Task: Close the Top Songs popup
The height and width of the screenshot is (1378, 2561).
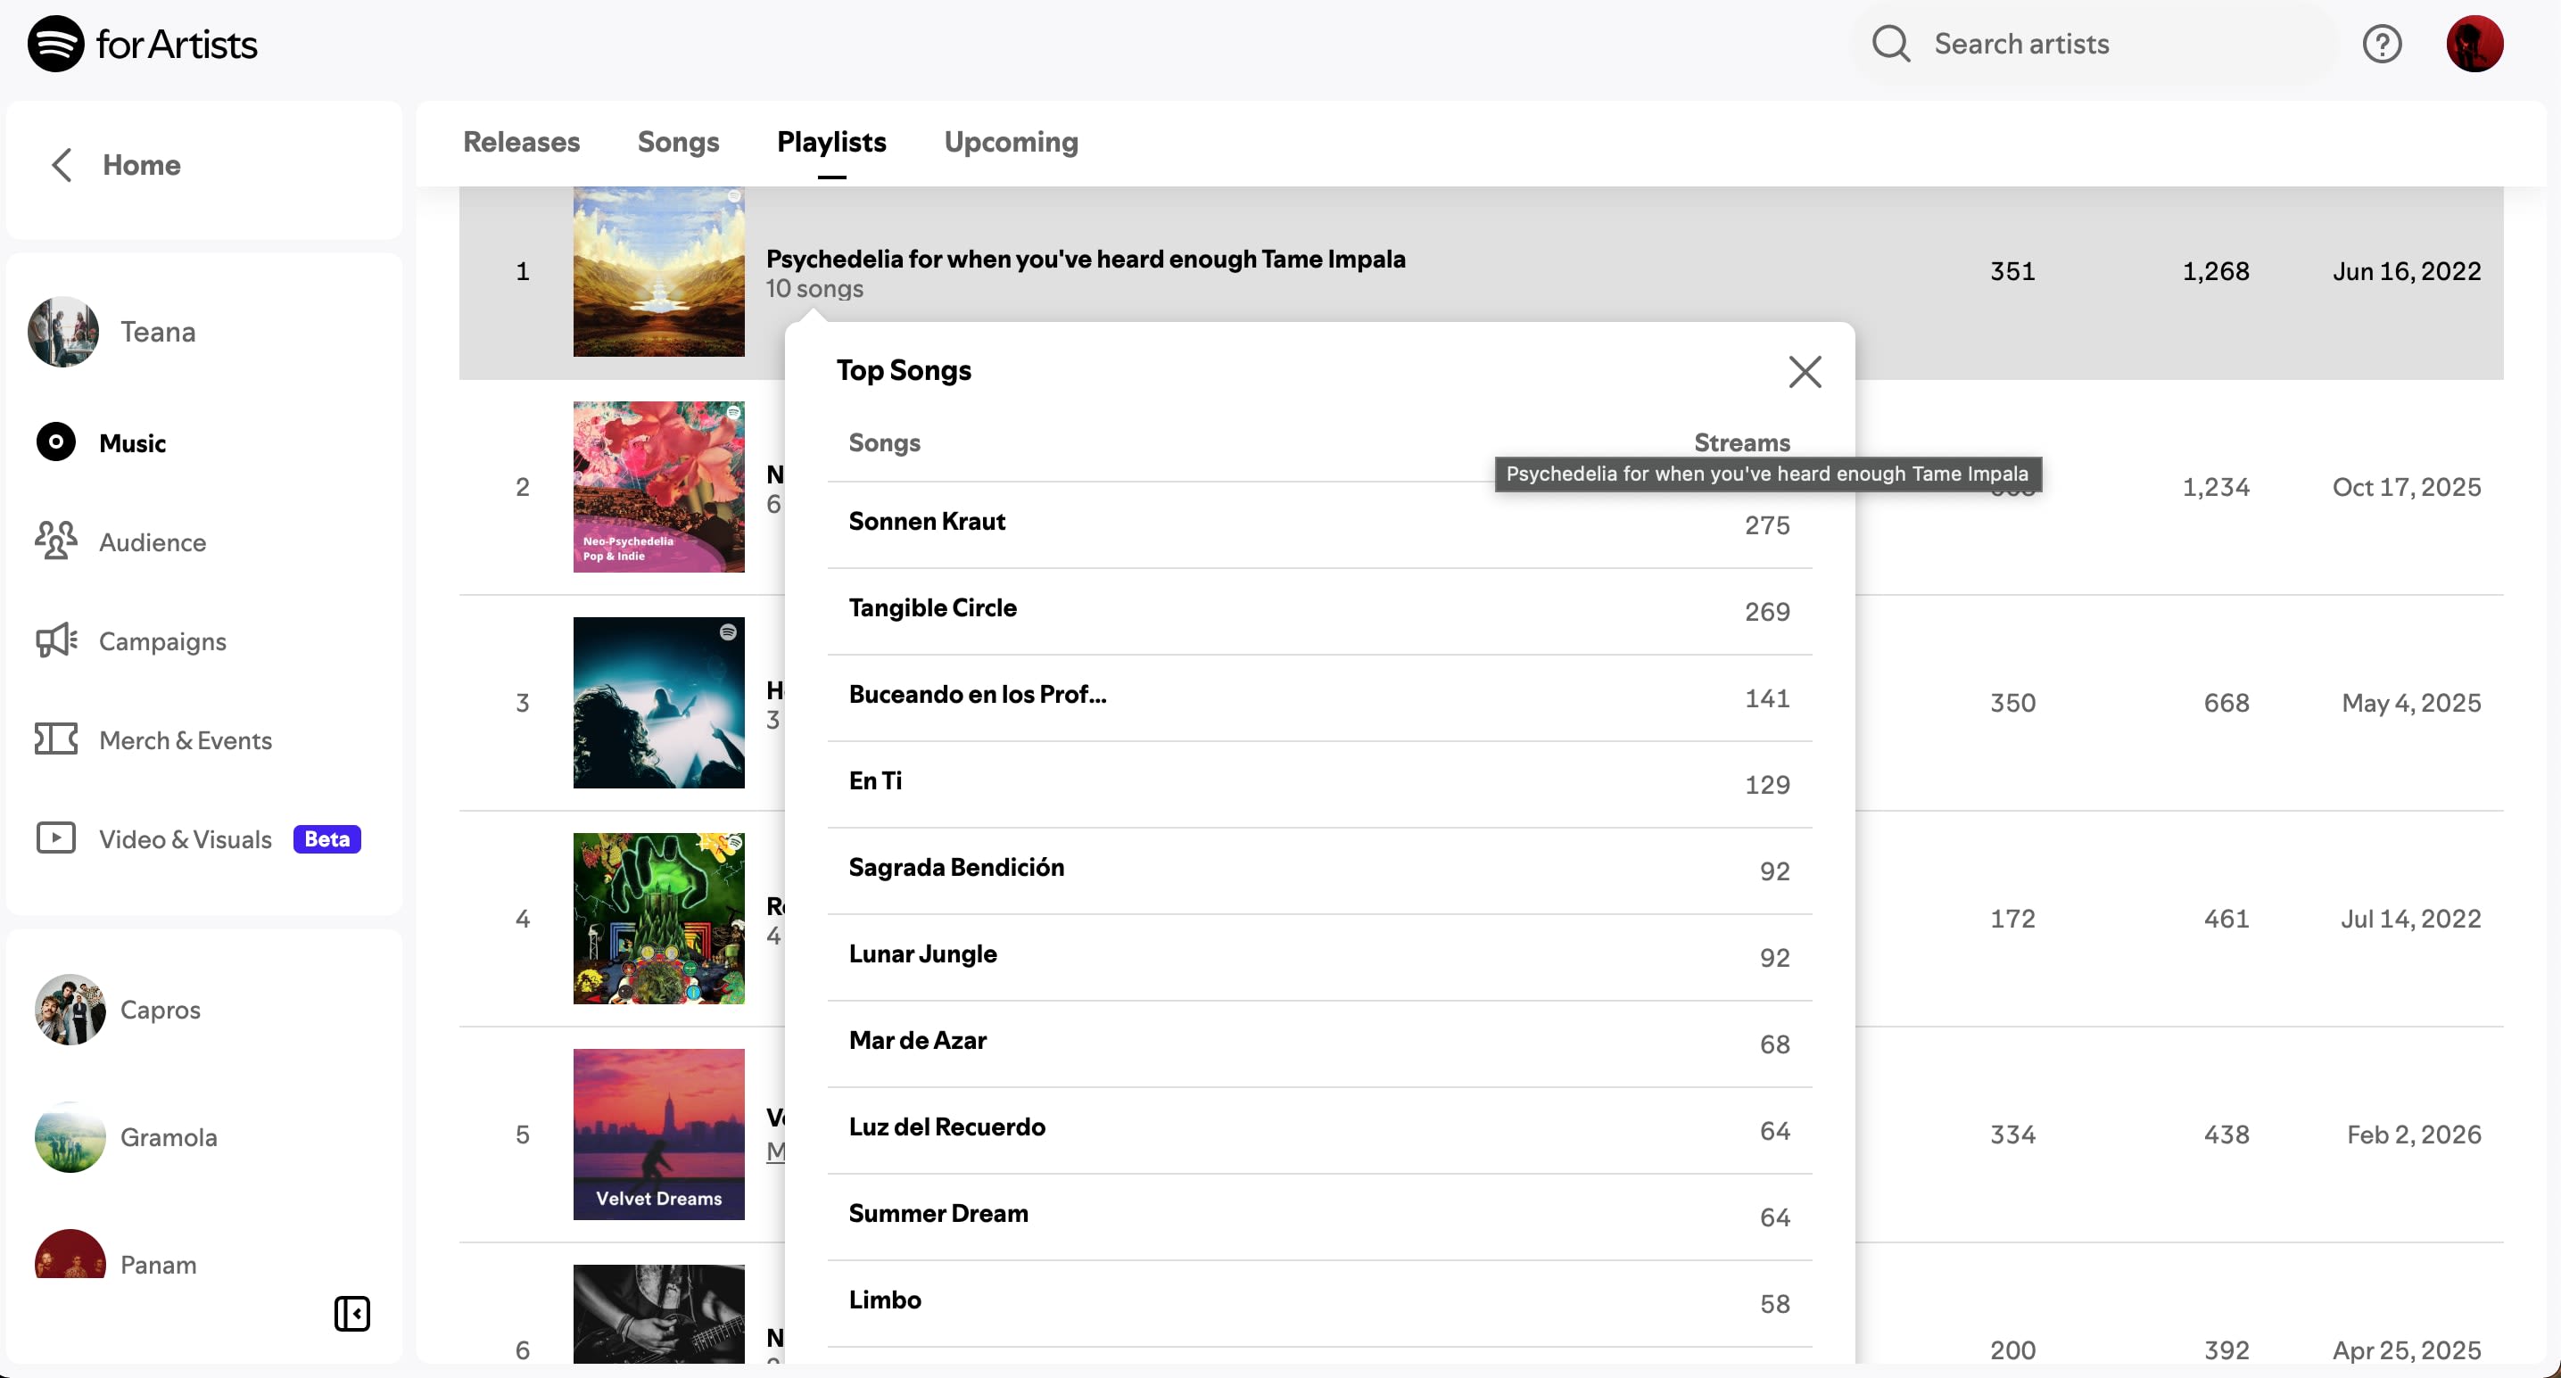Action: tap(1805, 372)
